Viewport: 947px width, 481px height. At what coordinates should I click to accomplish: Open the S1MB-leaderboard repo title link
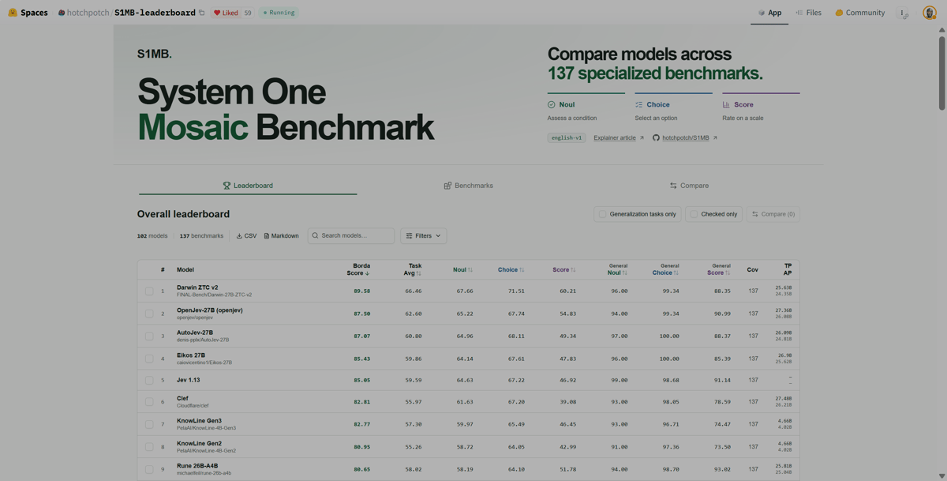click(155, 13)
